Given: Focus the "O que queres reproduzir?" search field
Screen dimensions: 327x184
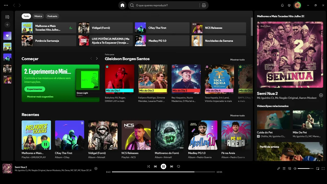Looking at the screenshot, I should coord(164,5).
